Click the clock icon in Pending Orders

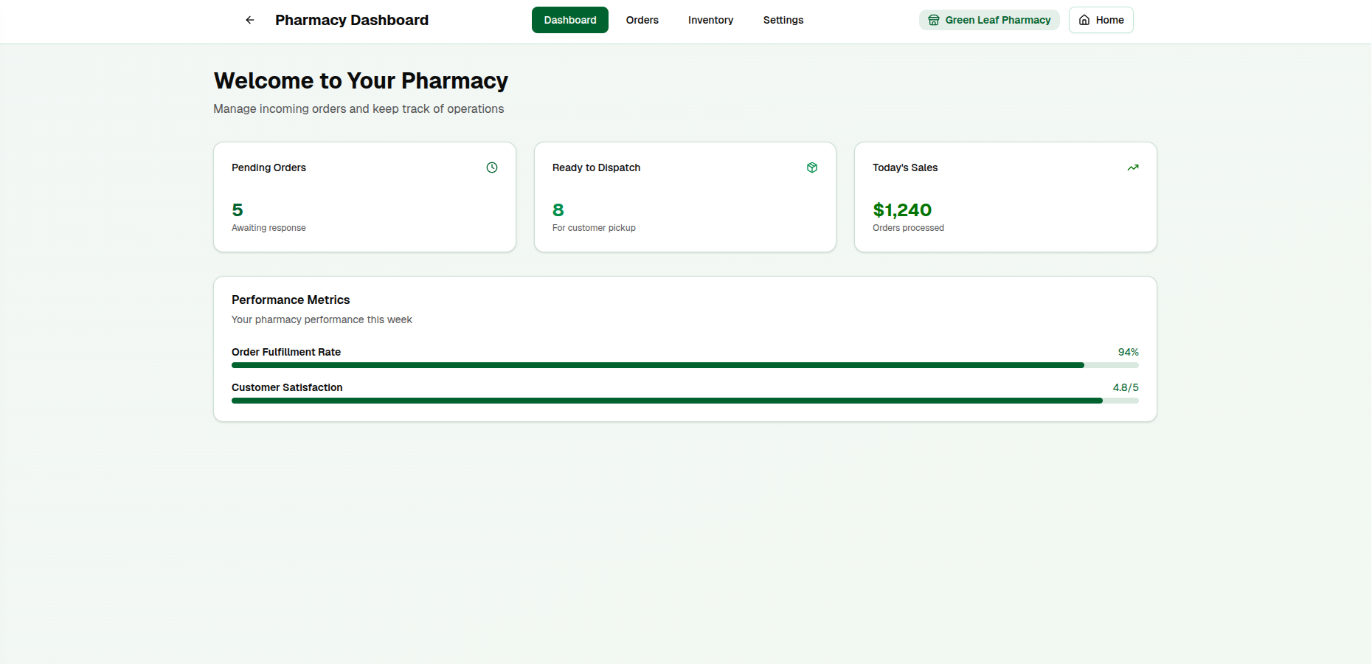pos(492,167)
